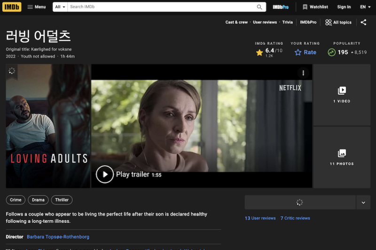376x250 pixels.
Task: Open the three-dot menu on trailer
Action: tap(303, 73)
